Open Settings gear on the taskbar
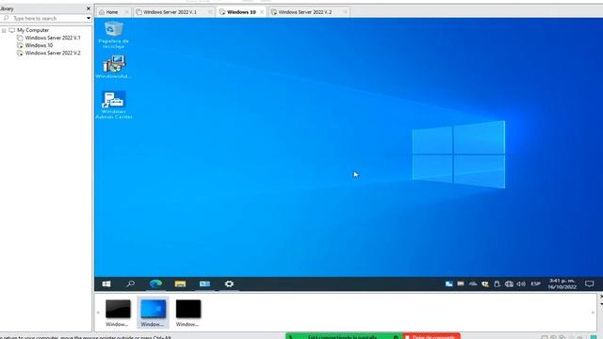 229,283
